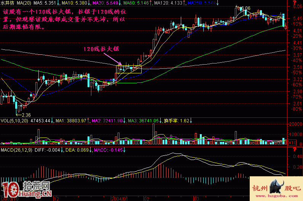Click the 0.40 MACD axis label
Image resolution: width=303 pixels, height=201 pixels.
pyautogui.click(x=297, y=157)
